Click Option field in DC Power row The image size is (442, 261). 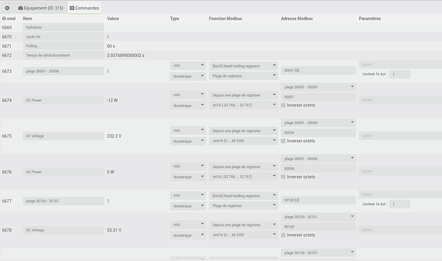point(400,100)
